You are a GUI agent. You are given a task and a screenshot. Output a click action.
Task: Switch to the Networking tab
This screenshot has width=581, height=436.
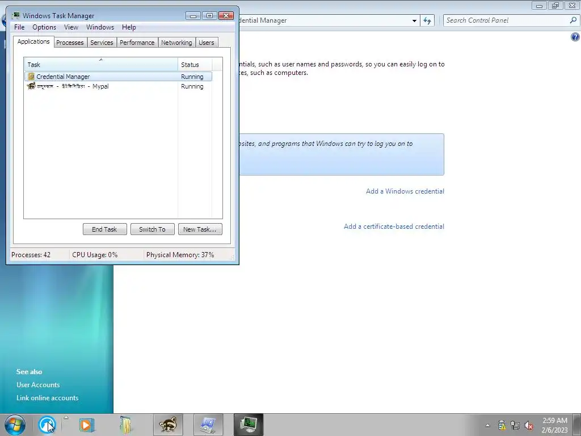pyautogui.click(x=177, y=43)
